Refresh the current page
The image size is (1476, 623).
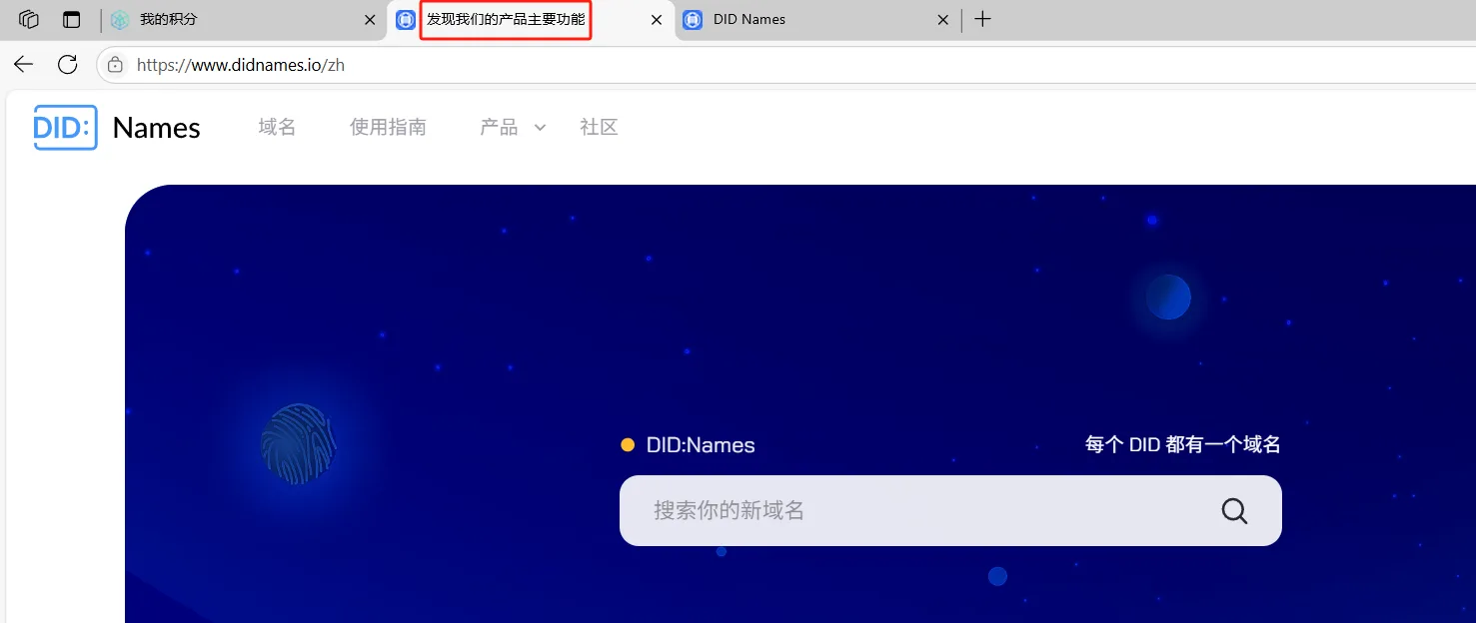tap(67, 65)
